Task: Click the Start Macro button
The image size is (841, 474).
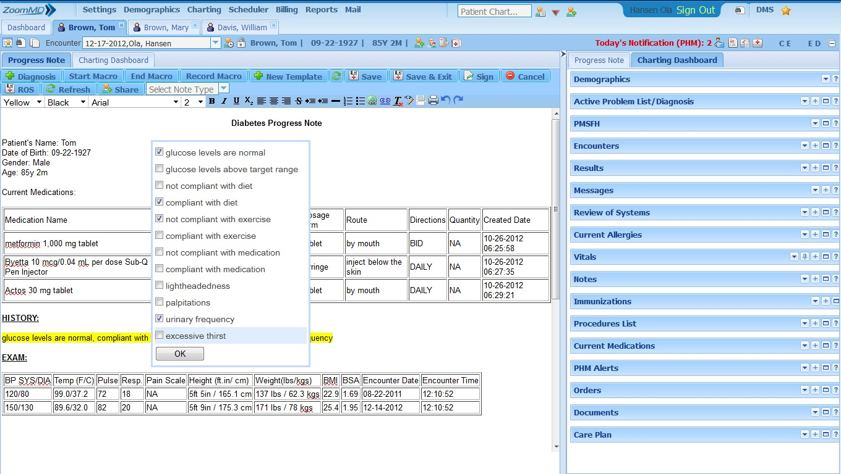Action: [93, 76]
